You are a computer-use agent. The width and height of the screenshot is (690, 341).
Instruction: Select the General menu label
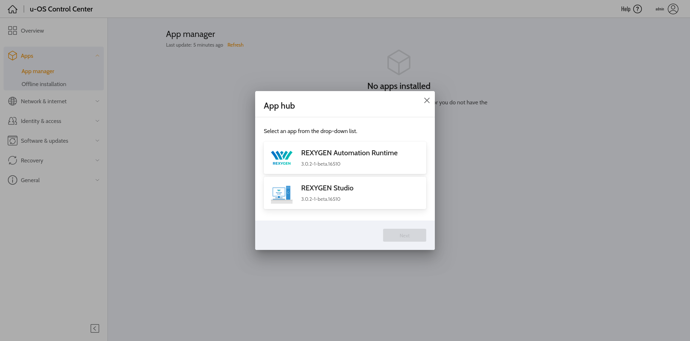point(30,180)
